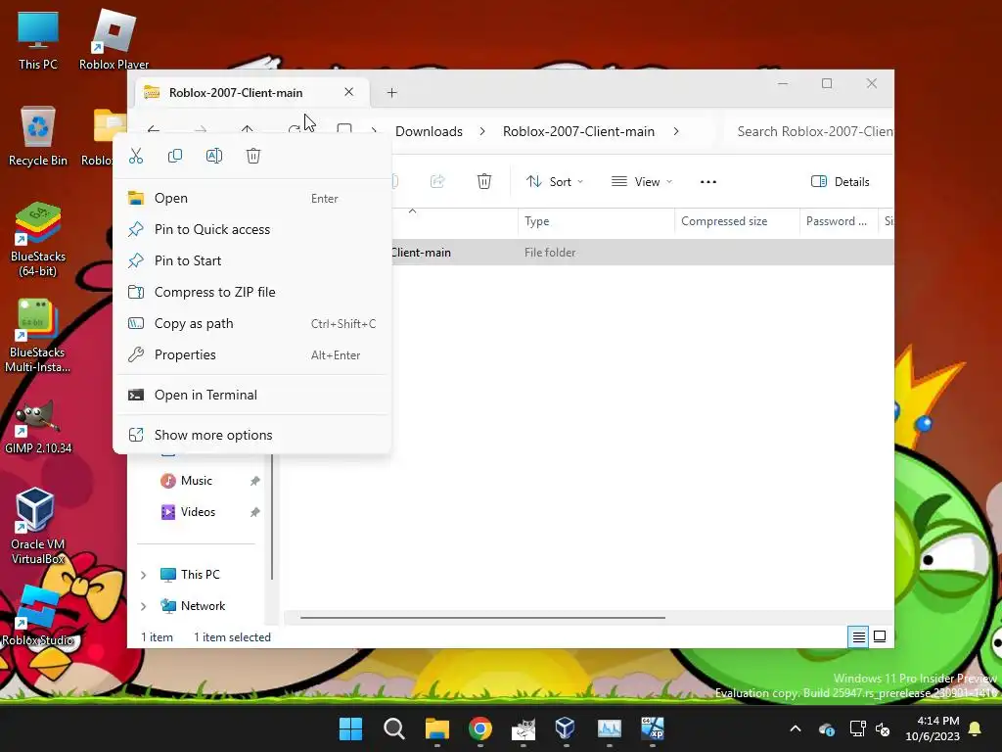The width and height of the screenshot is (1002, 752).
Task: Choose Compress to ZIP file
Action: pyautogui.click(x=251, y=292)
